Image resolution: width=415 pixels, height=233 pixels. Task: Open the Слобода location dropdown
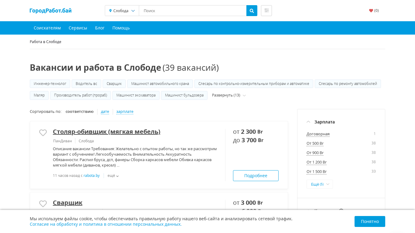tap(122, 11)
